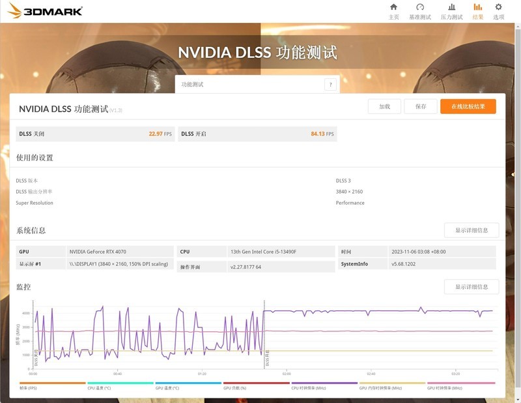Toggle the CPU 温度 monitoring curve
521x403 pixels.
tap(98, 385)
